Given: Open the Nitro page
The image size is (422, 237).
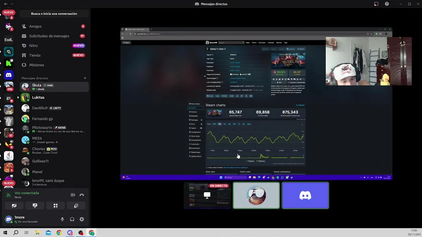Looking at the screenshot, I should pyautogui.click(x=54, y=45).
